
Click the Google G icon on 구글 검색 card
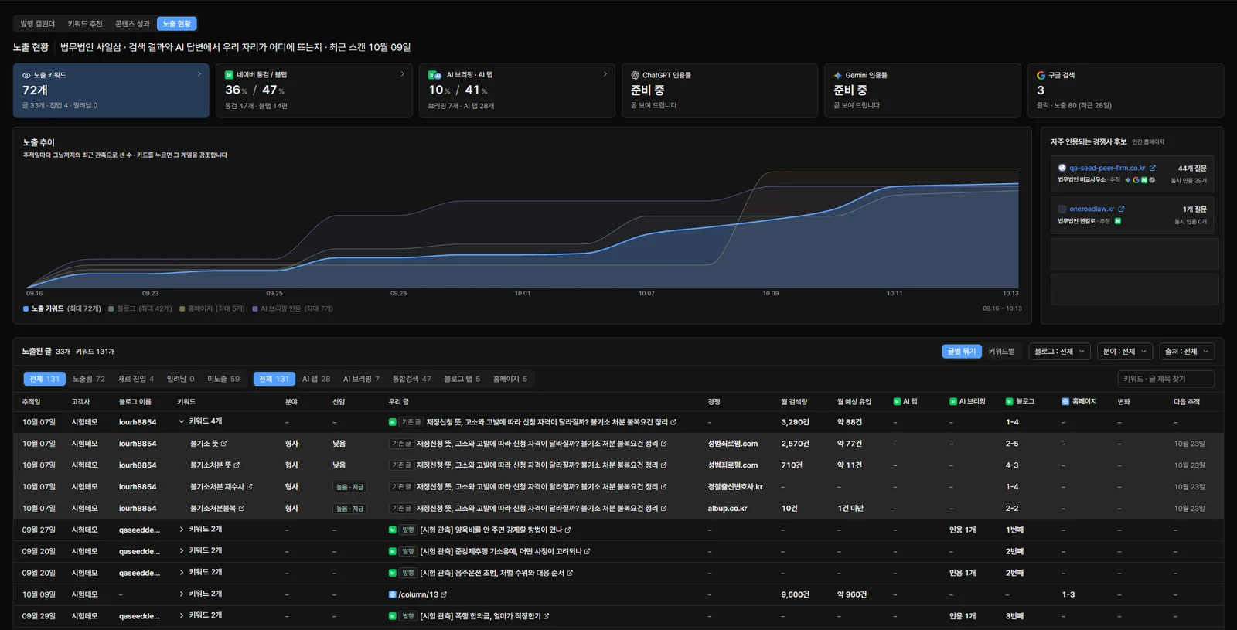(x=1041, y=75)
